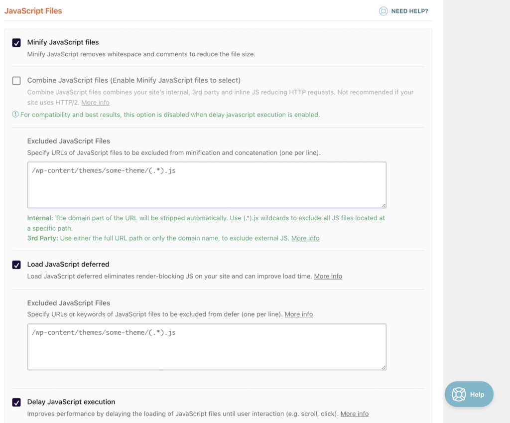
Task: Click the Need Help lifebuoy icon
Action: [x=383, y=11]
